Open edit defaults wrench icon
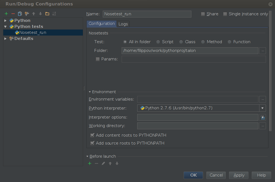 click(x=26, y=13)
